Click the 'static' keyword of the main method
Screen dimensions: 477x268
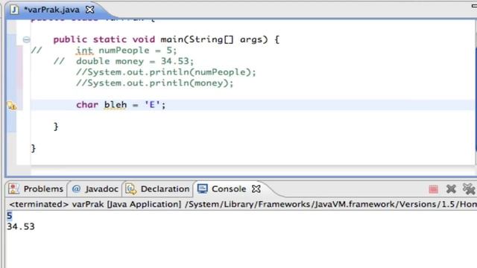coord(110,39)
